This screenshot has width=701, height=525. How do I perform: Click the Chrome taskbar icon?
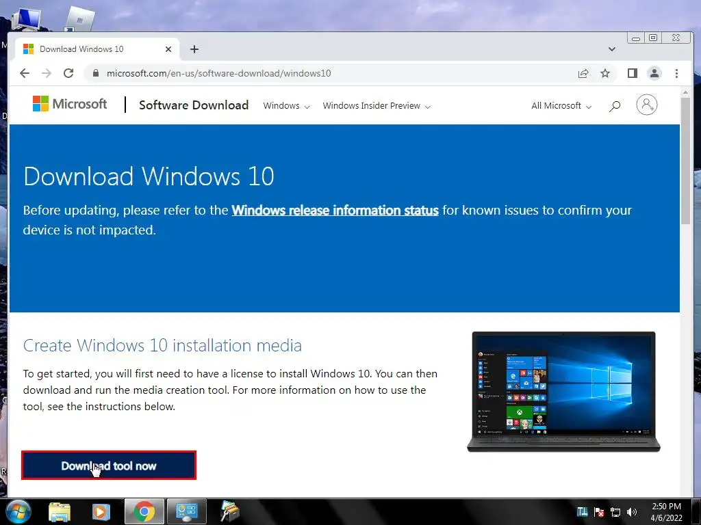pos(144,511)
